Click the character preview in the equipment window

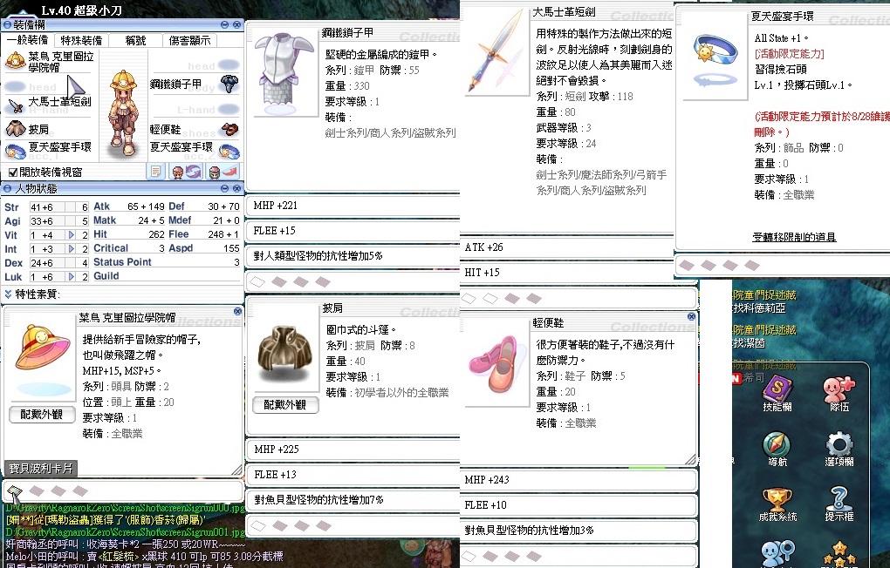point(123,113)
